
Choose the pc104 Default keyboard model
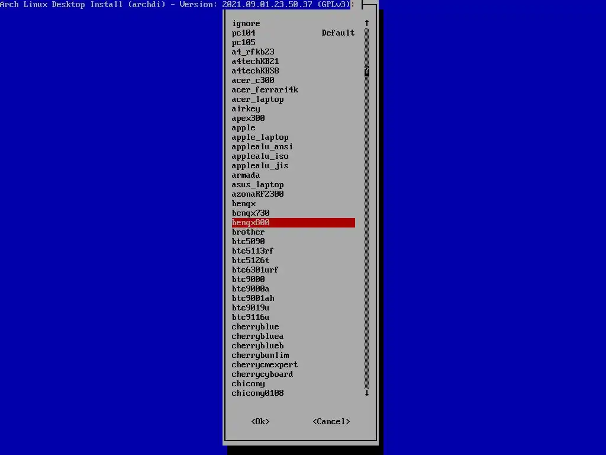[x=294, y=33]
